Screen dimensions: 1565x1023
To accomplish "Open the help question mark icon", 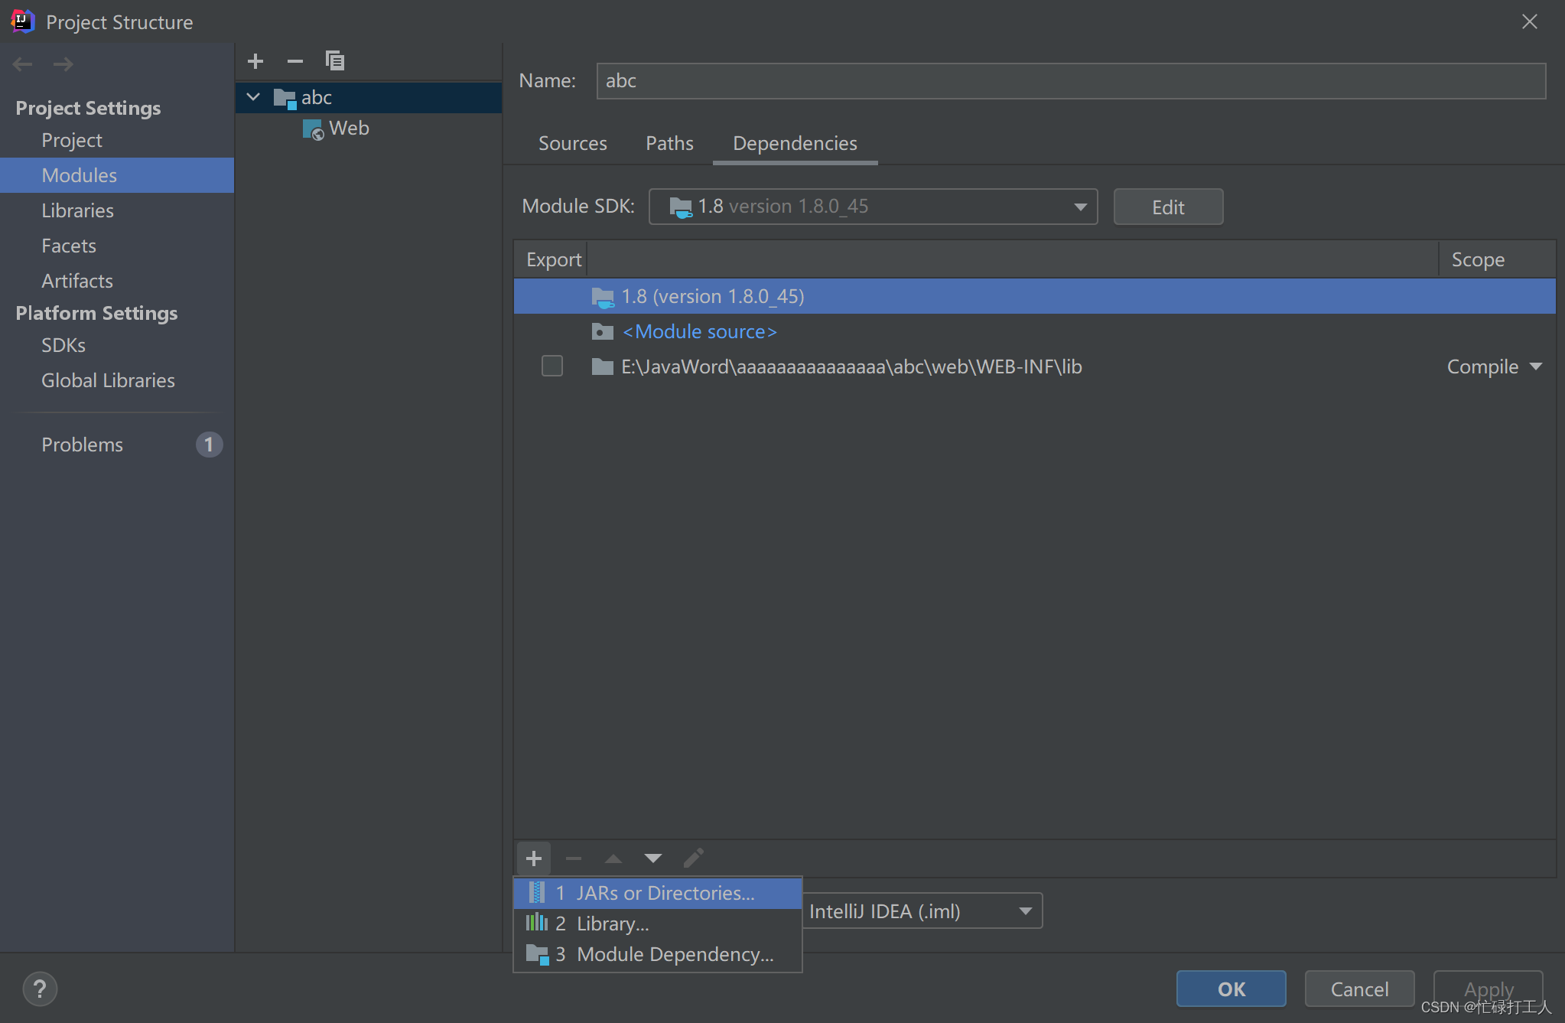I will 40,989.
